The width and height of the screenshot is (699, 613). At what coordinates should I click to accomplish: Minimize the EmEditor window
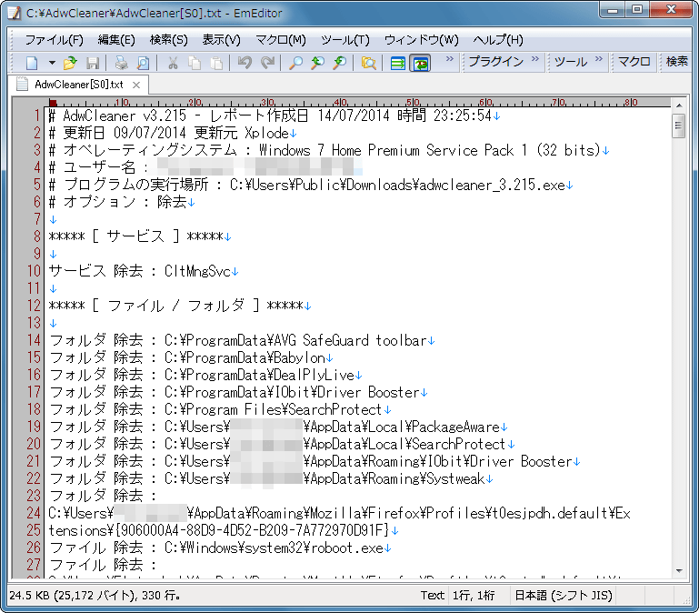(613, 10)
